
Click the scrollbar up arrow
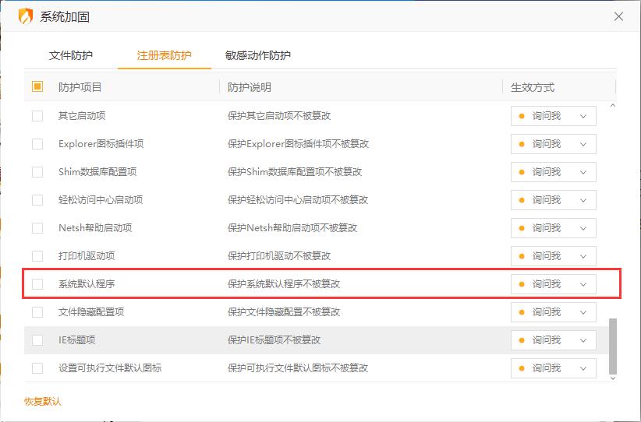612,106
